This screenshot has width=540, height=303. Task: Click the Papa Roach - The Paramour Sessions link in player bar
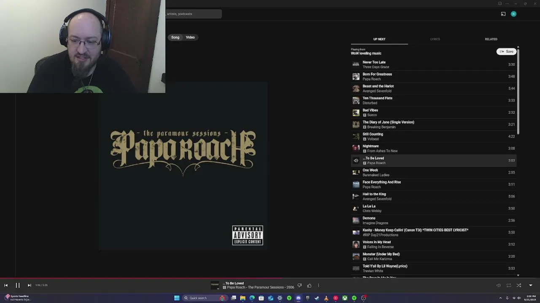tap(261, 287)
